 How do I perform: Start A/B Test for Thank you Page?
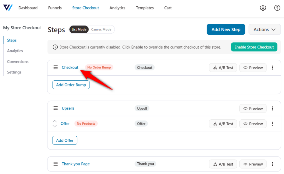coord(223,164)
